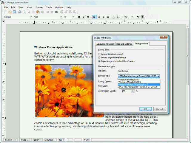Select Embed data in document option
This screenshot has height=143, width=191.
[x=99, y=54]
